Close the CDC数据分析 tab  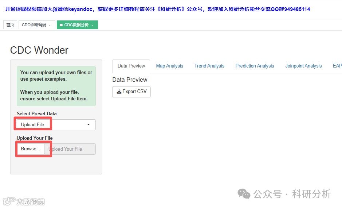[92, 26]
